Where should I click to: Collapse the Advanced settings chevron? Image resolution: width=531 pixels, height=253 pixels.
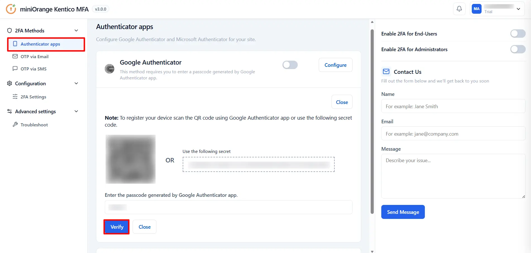(76, 111)
